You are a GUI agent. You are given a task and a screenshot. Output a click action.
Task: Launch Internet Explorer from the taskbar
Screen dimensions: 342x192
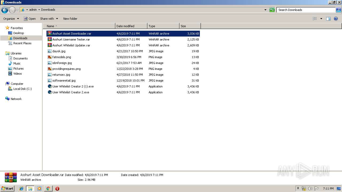tap(21, 189)
